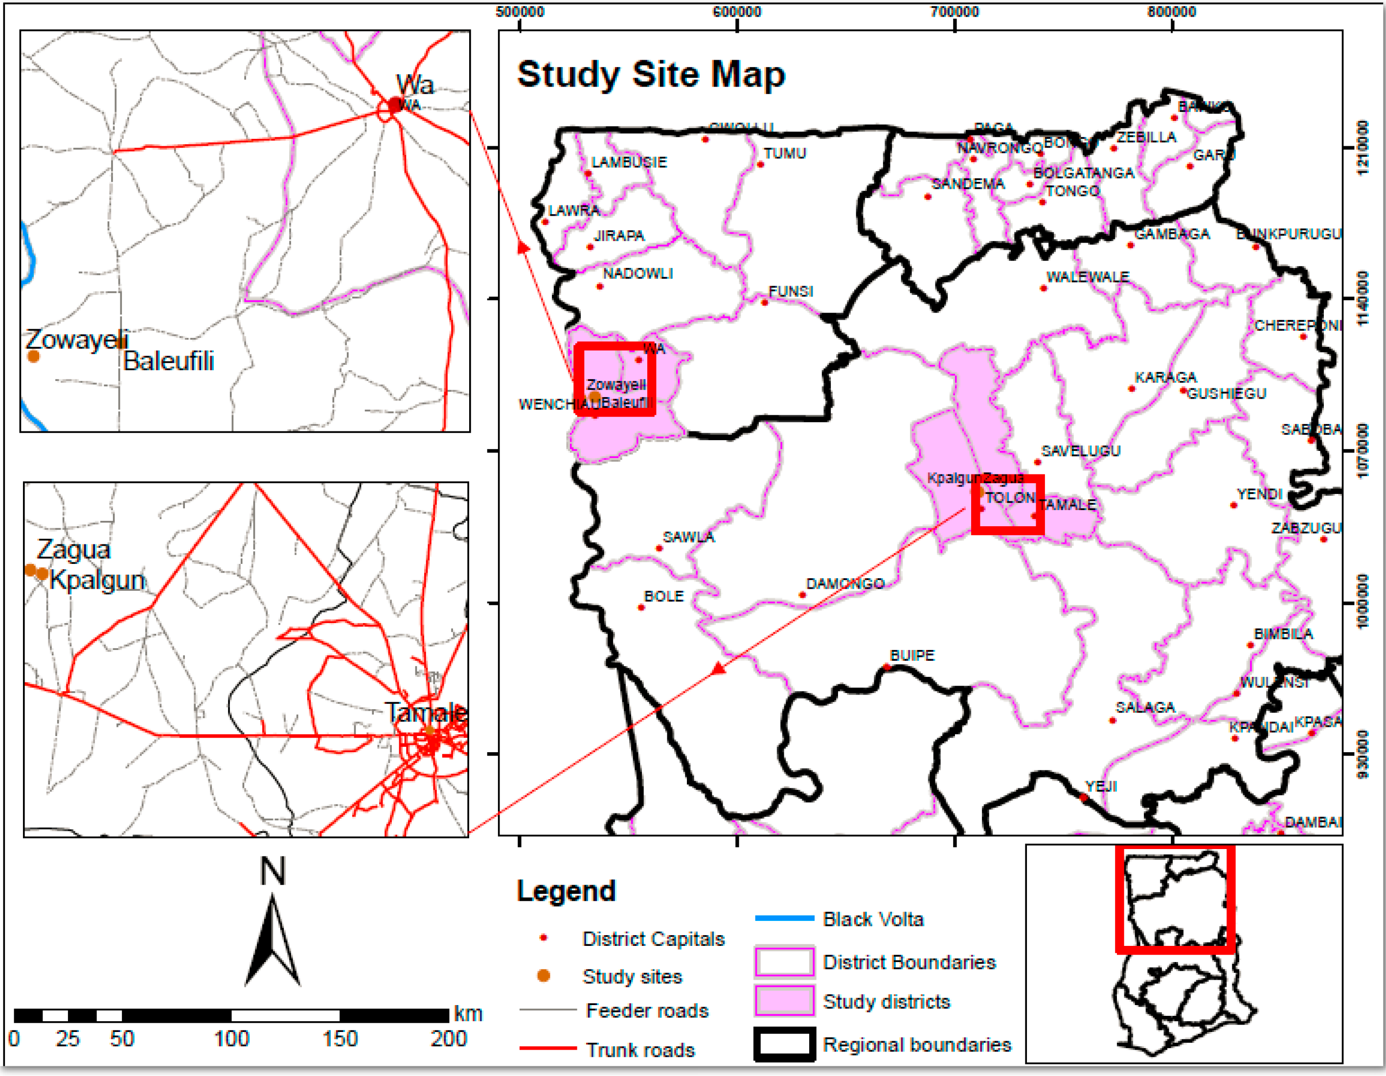Click the Wa town marker in upper inset
1386x1076 pixels.
(395, 105)
